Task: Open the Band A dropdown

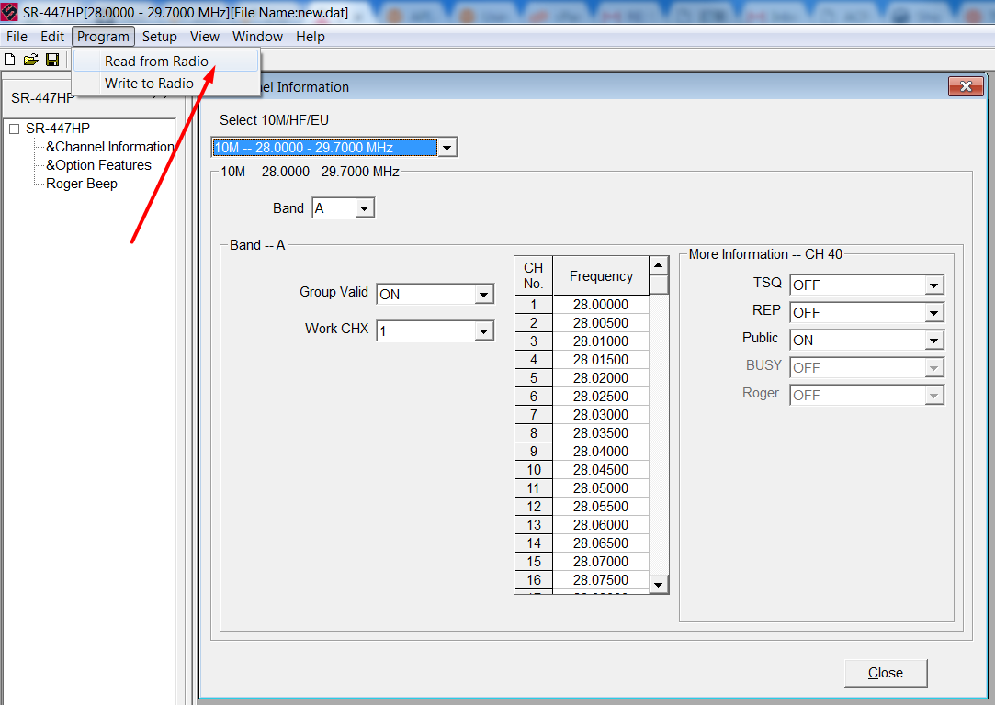Action: click(364, 208)
